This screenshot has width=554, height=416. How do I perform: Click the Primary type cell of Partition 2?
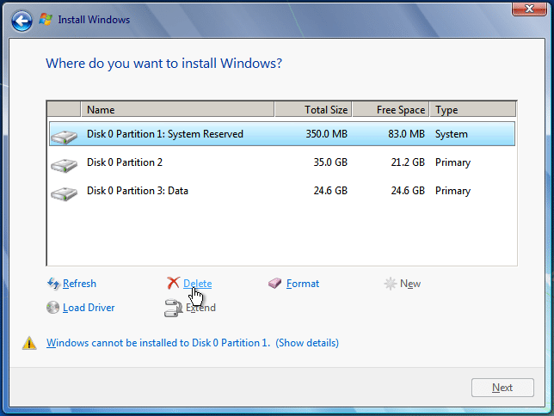coord(452,162)
